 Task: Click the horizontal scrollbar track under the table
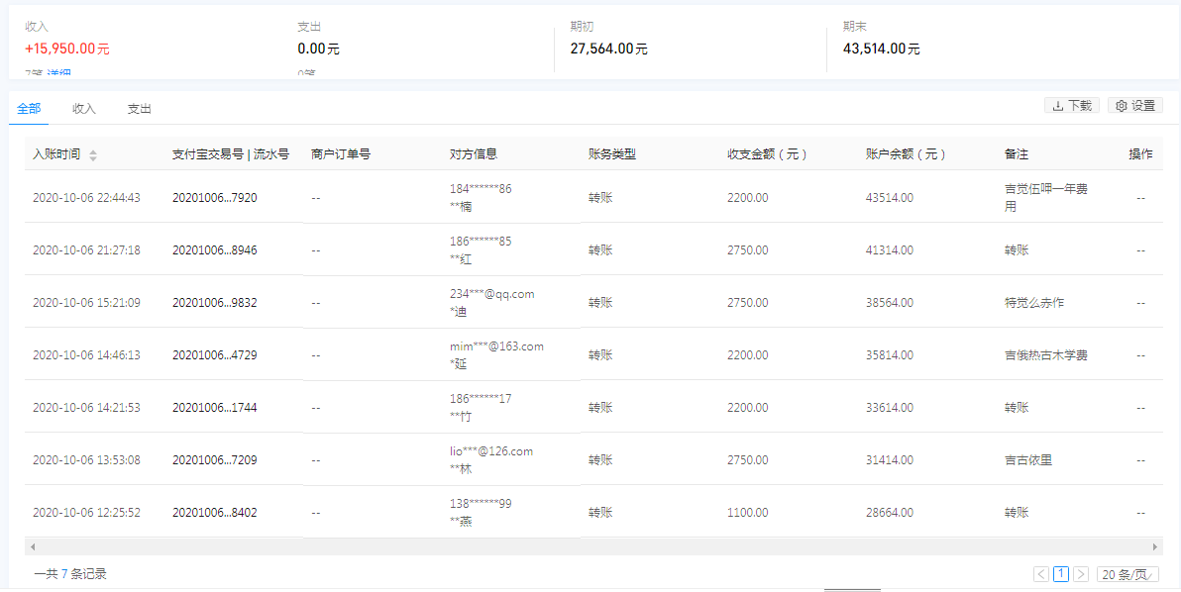(594, 546)
